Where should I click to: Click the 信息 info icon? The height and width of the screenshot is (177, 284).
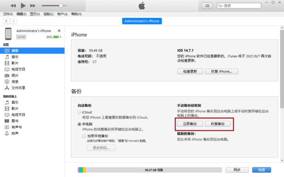pos(7,82)
